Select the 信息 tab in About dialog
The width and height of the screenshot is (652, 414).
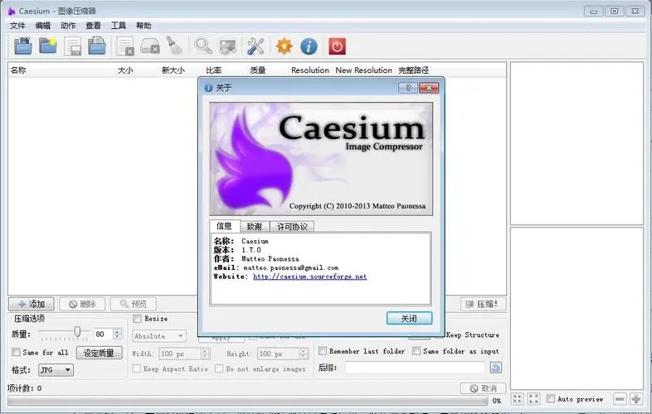click(225, 226)
